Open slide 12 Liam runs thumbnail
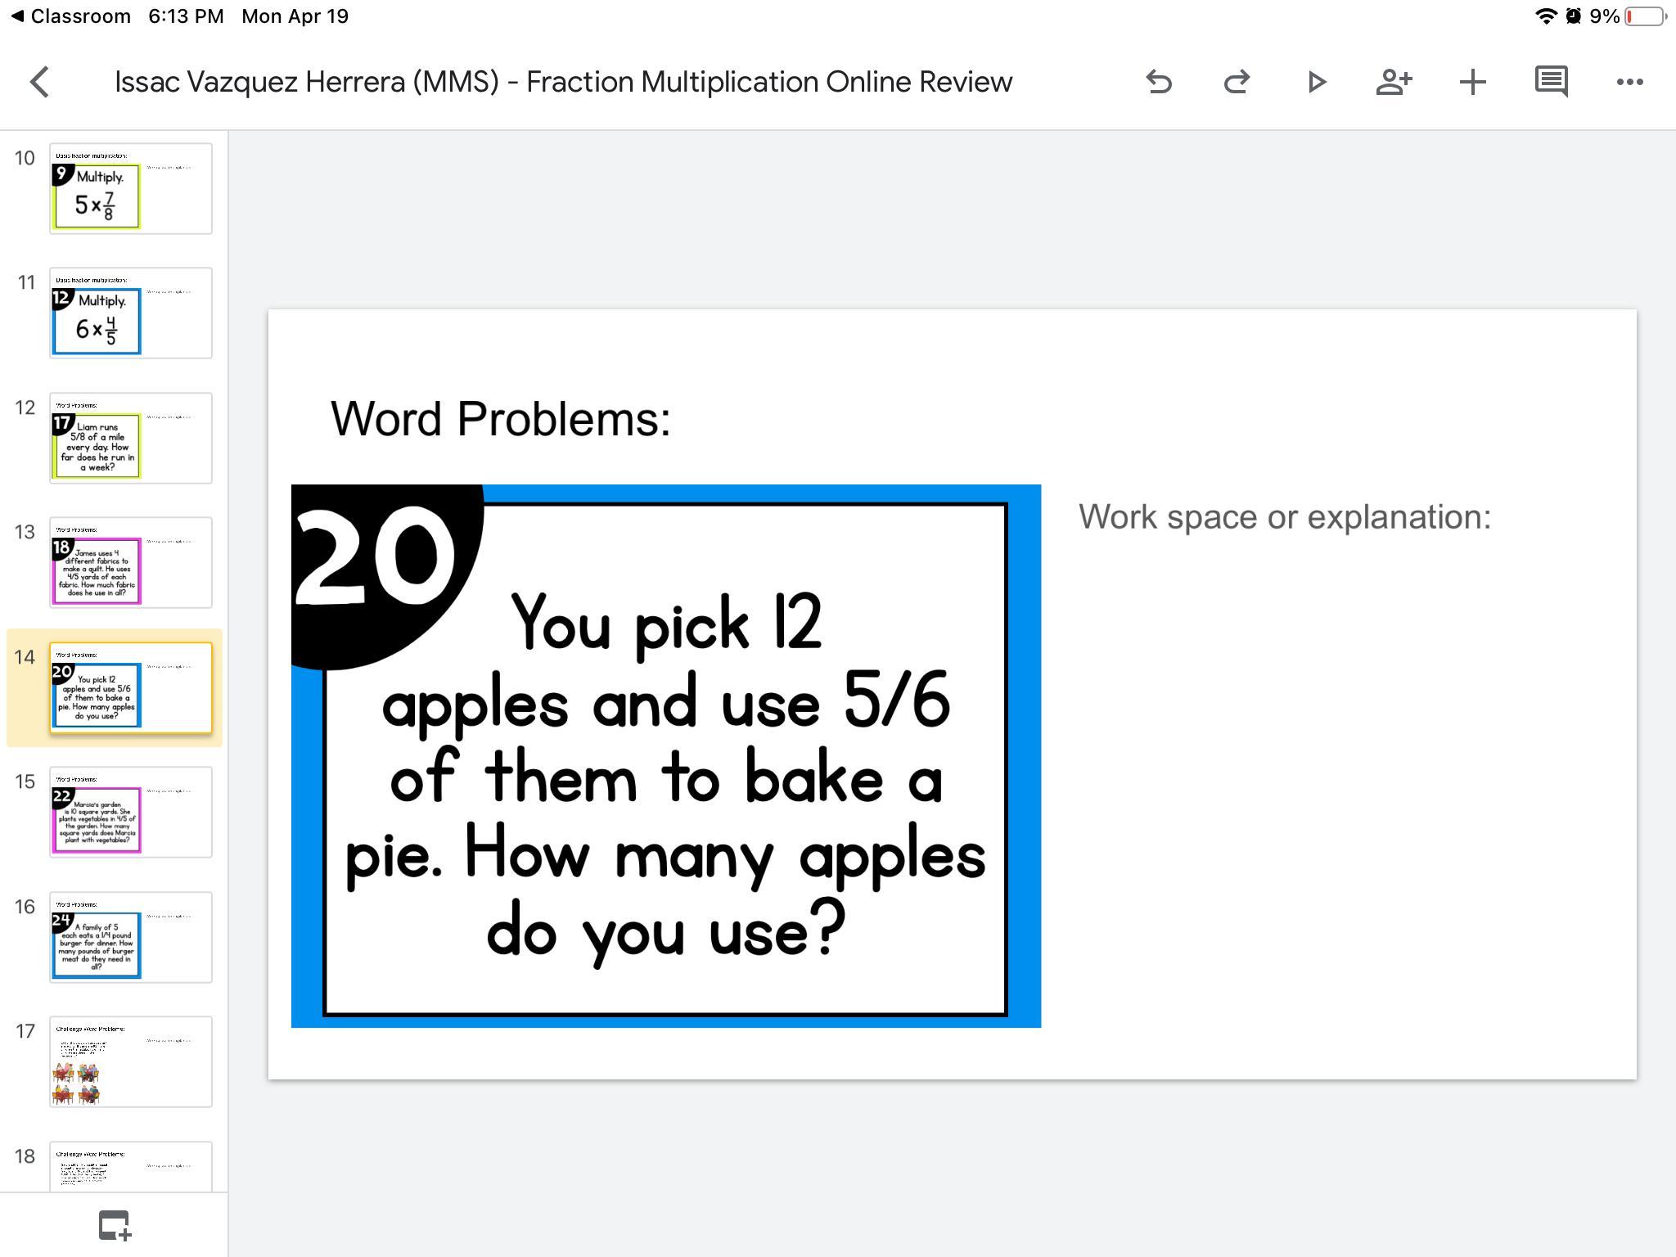 (131, 439)
